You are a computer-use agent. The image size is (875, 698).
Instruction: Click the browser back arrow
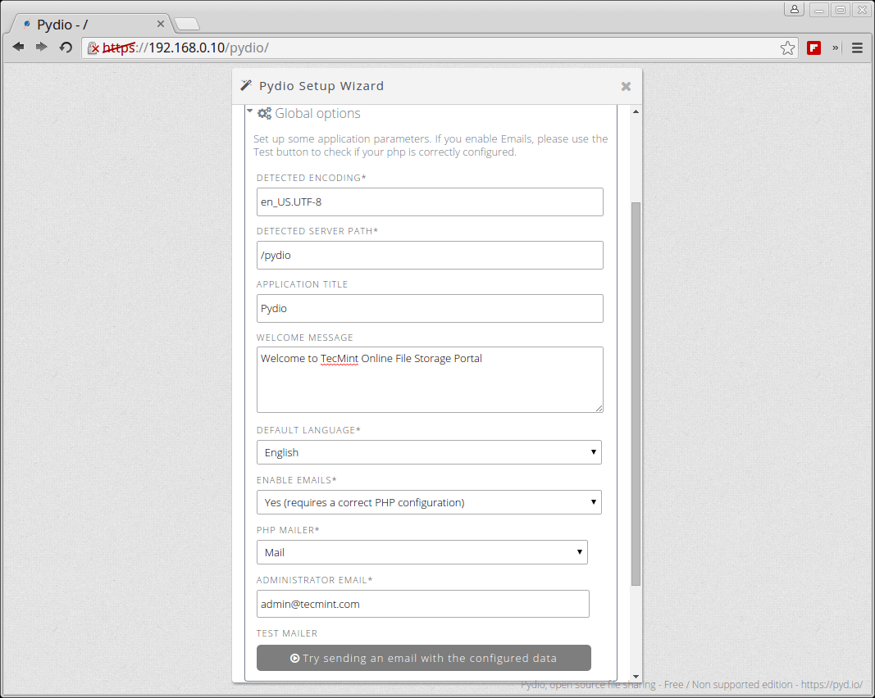pyautogui.click(x=18, y=48)
